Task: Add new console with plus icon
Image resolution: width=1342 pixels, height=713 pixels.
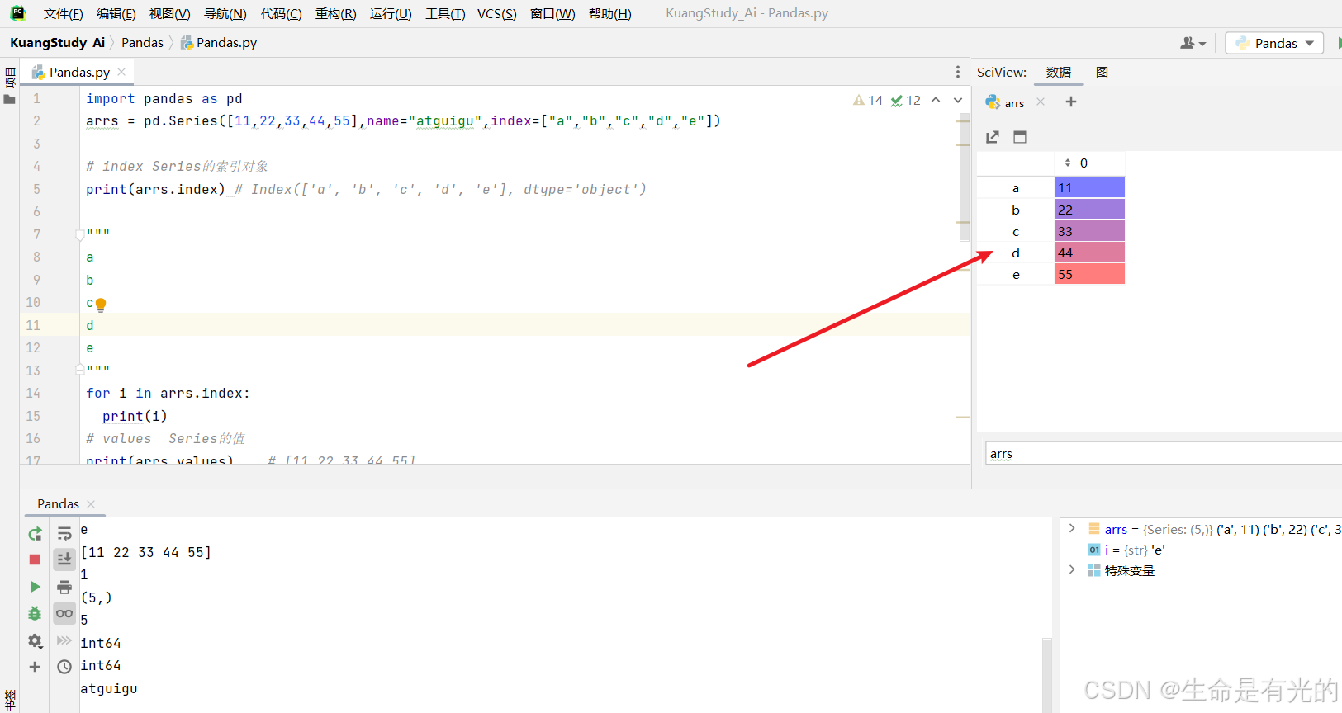Action: pyautogui.click(x=35, y=667)
